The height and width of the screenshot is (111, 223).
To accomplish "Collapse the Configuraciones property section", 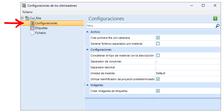I will click(87, 50).
